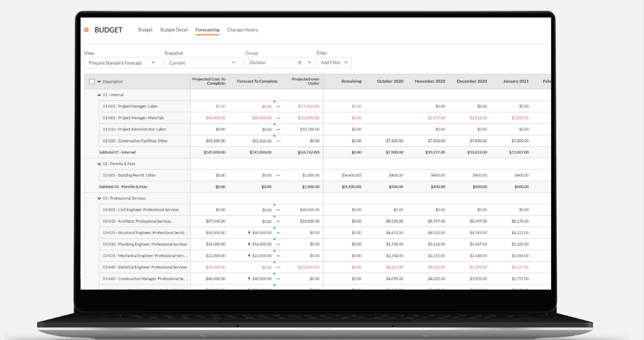Click the Projected over Under column header

click(306, 81)
